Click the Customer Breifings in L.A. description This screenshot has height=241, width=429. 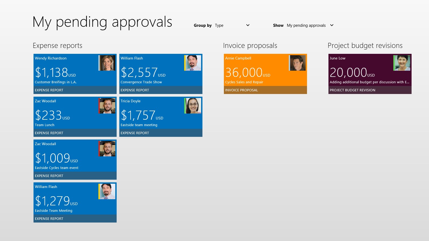point(56,82)
